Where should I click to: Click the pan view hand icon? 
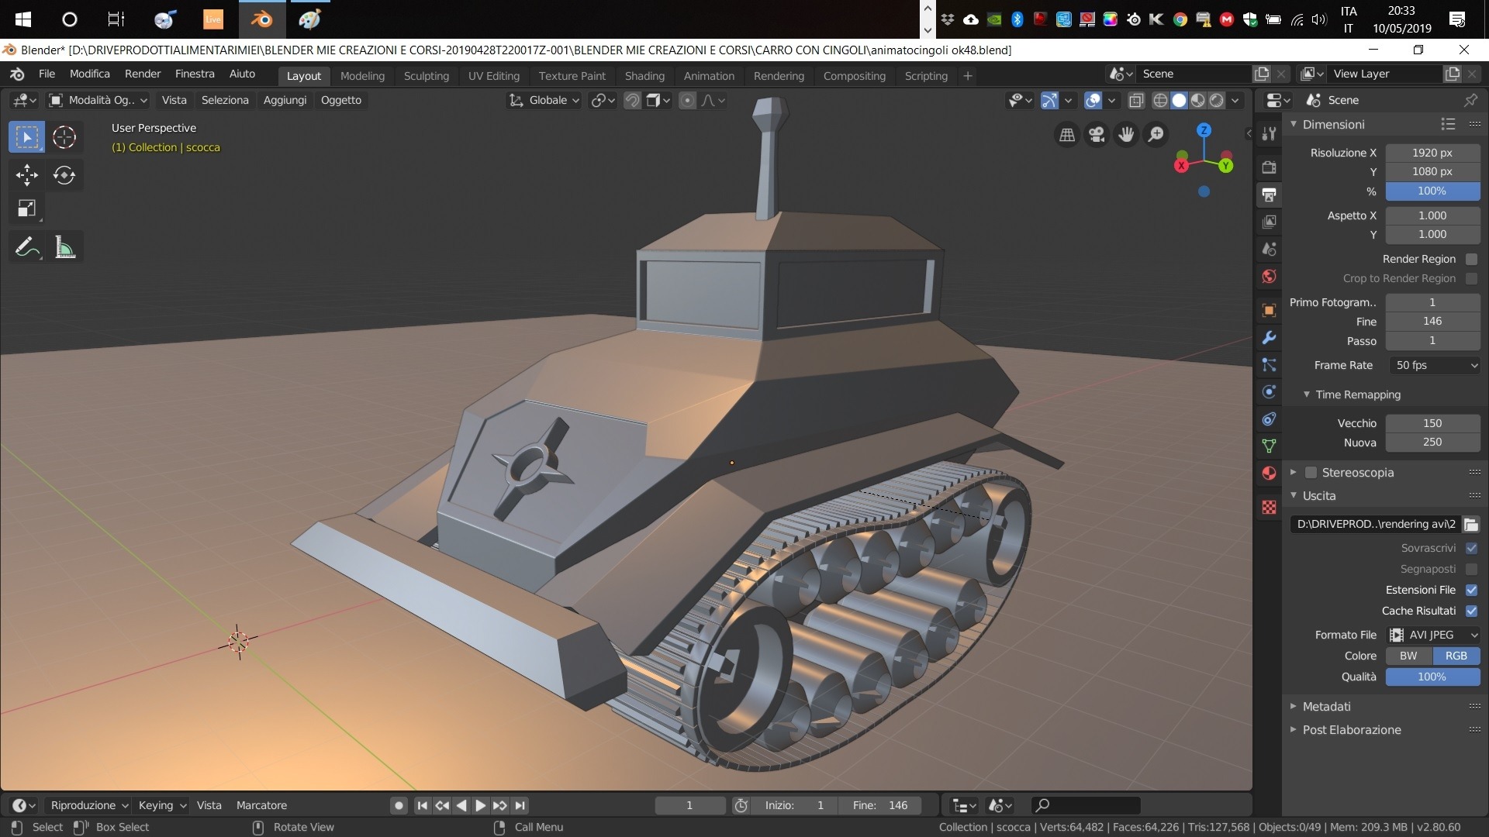click(x=1126, y=135)
